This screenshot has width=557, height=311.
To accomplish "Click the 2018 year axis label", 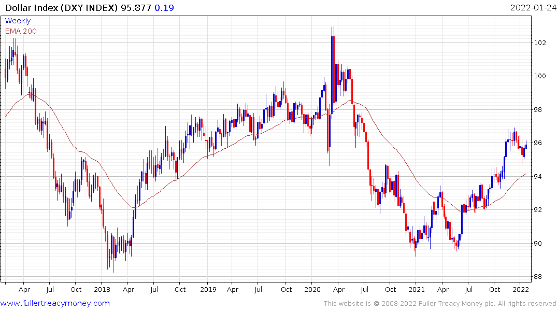I will pos(102,289).
